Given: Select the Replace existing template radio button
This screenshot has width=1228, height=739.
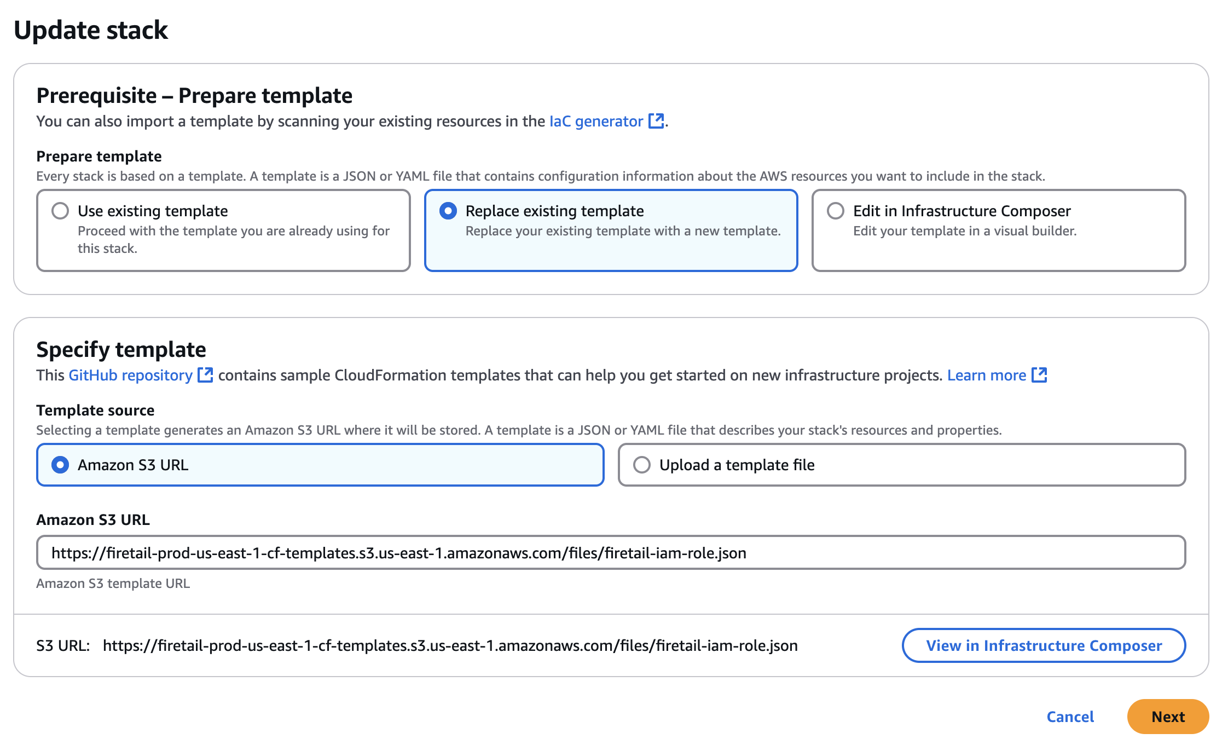Looking at the screenshot, I should coord(448,211).
